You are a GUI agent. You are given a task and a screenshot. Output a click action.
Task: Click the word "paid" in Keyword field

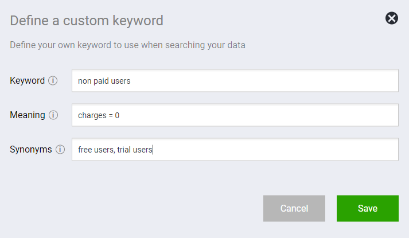point(101,81)
